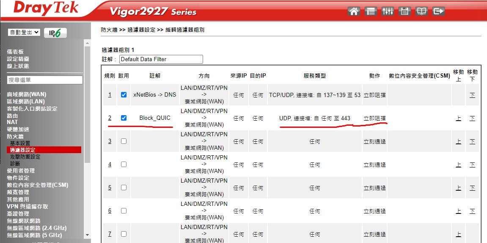This screenshot has width=487, height=243.
Task: Click the floppy disk save icon
Action: coord(404,11)
